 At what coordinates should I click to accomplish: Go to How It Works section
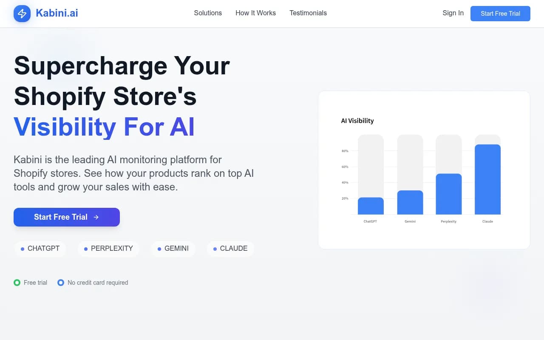255,13
